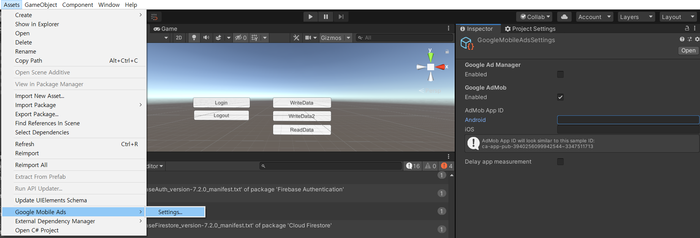Viewport: 700px width, 238px height.
Task: Select Settings... in Google Mobile Ads submenu
Action: [175, 212]
